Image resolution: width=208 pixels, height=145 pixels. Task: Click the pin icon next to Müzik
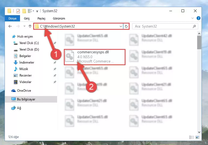(55, 69)
